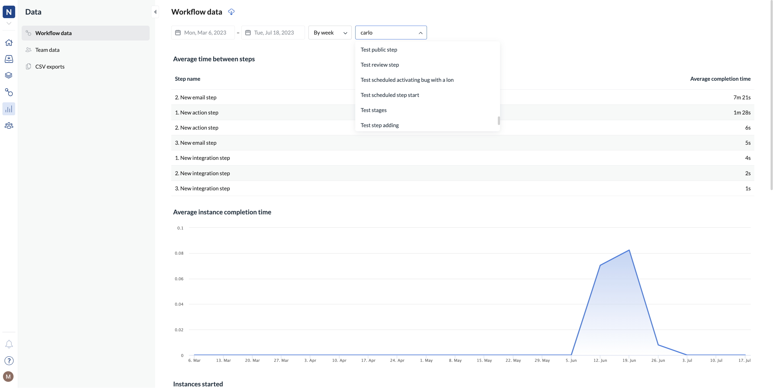Select the bar chart data icon

click(9, 109)
